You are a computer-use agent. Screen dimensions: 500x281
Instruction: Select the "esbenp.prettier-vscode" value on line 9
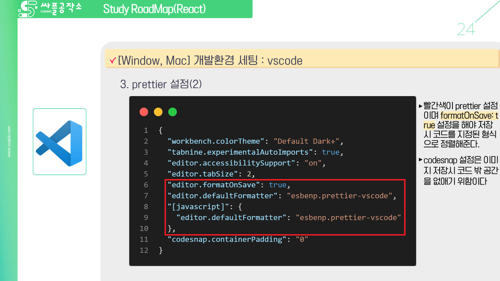pos(348,217)
